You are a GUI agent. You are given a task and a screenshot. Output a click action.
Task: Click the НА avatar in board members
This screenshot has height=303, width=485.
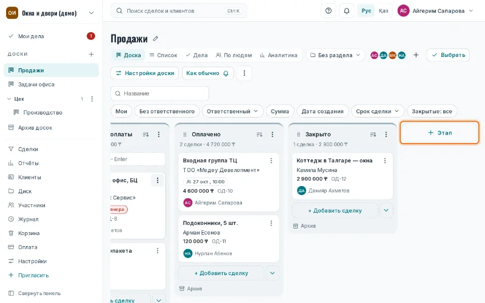pyautogui.click(x=401, y=55)
